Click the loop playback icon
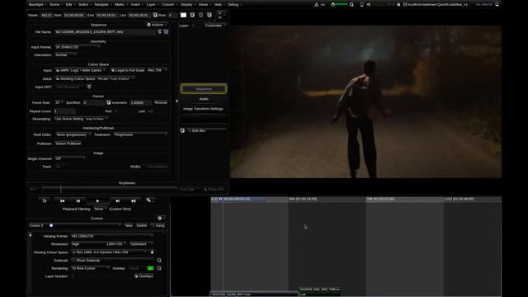Image resolution: width=528 pixels, height=297 pixels. 44,200
